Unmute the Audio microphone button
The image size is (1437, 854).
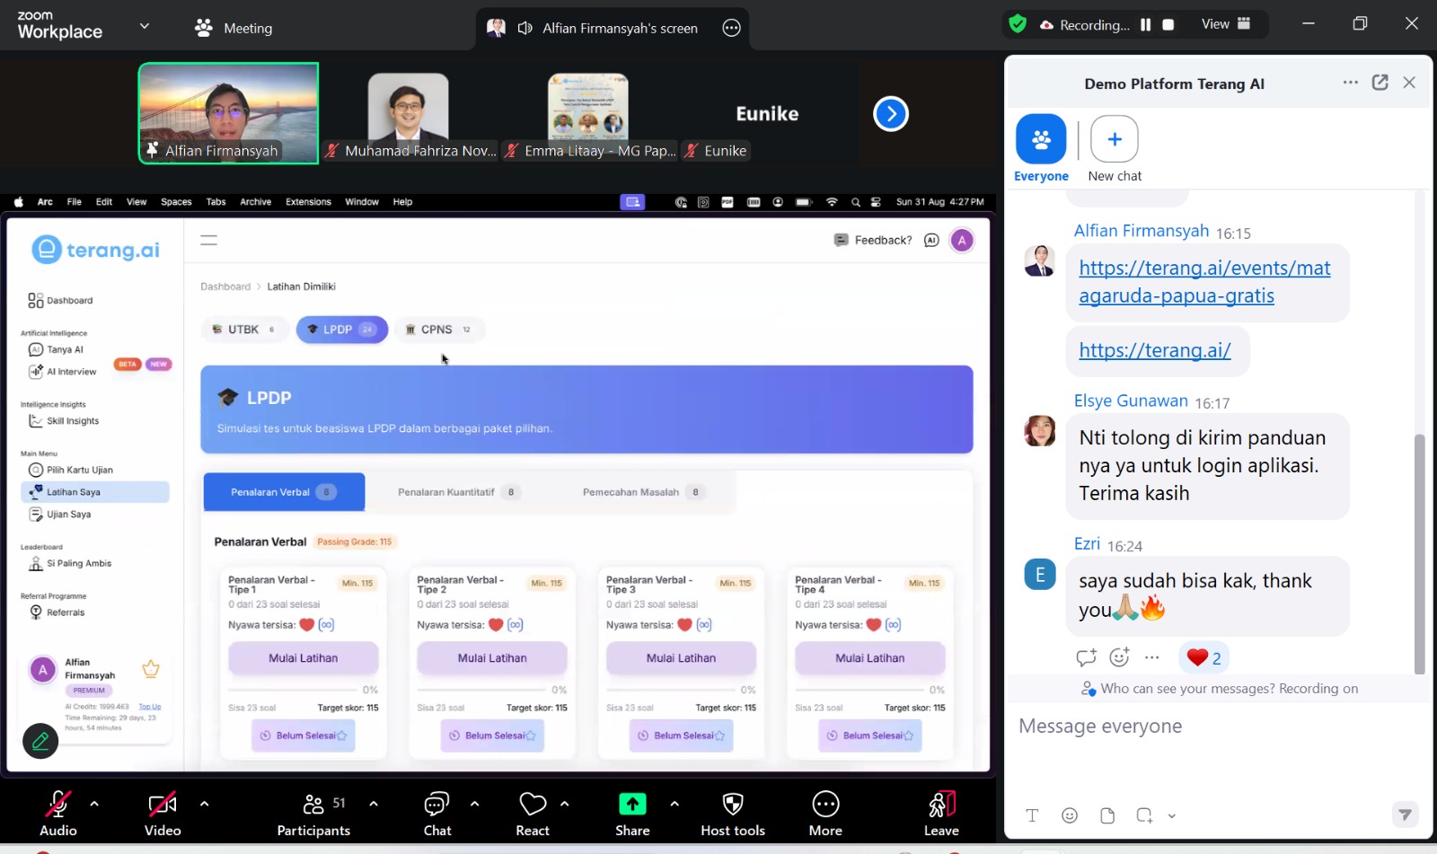pyautogui.click(x=58, y=804)
